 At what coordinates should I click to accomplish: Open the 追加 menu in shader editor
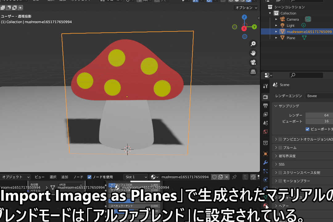(x=64, y=177)
